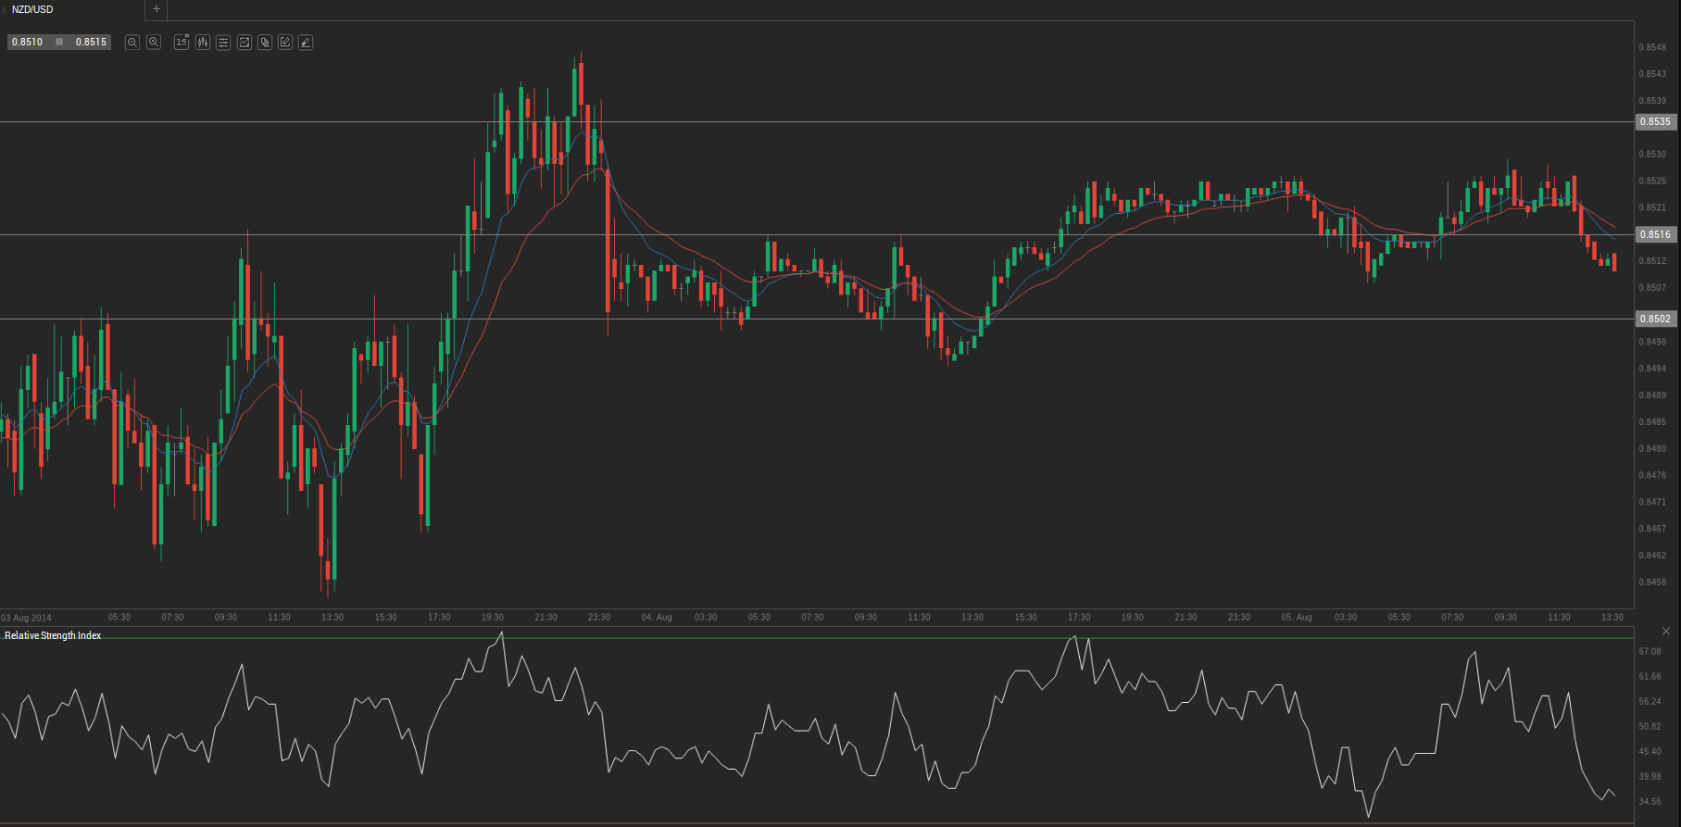Select the eraser/clear drawings icon

click(x=306, y=43)
